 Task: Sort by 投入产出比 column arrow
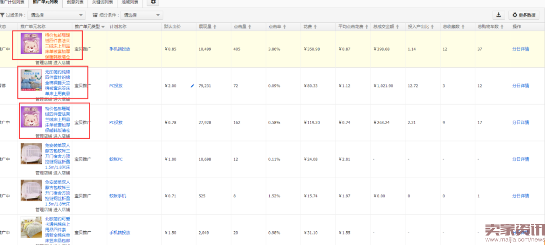pos(432,27)
